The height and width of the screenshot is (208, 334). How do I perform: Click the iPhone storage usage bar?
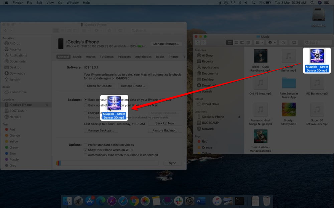pos(107,163)
